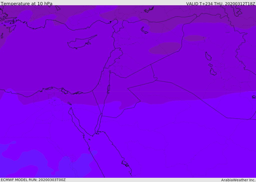Click the small dark oval patch over northern Iraq

click(x=195, y=38)
